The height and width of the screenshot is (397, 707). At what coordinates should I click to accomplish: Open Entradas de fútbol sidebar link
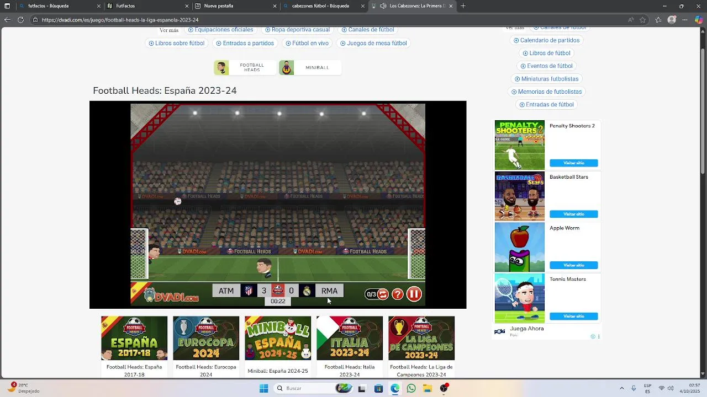click(546, 104)
